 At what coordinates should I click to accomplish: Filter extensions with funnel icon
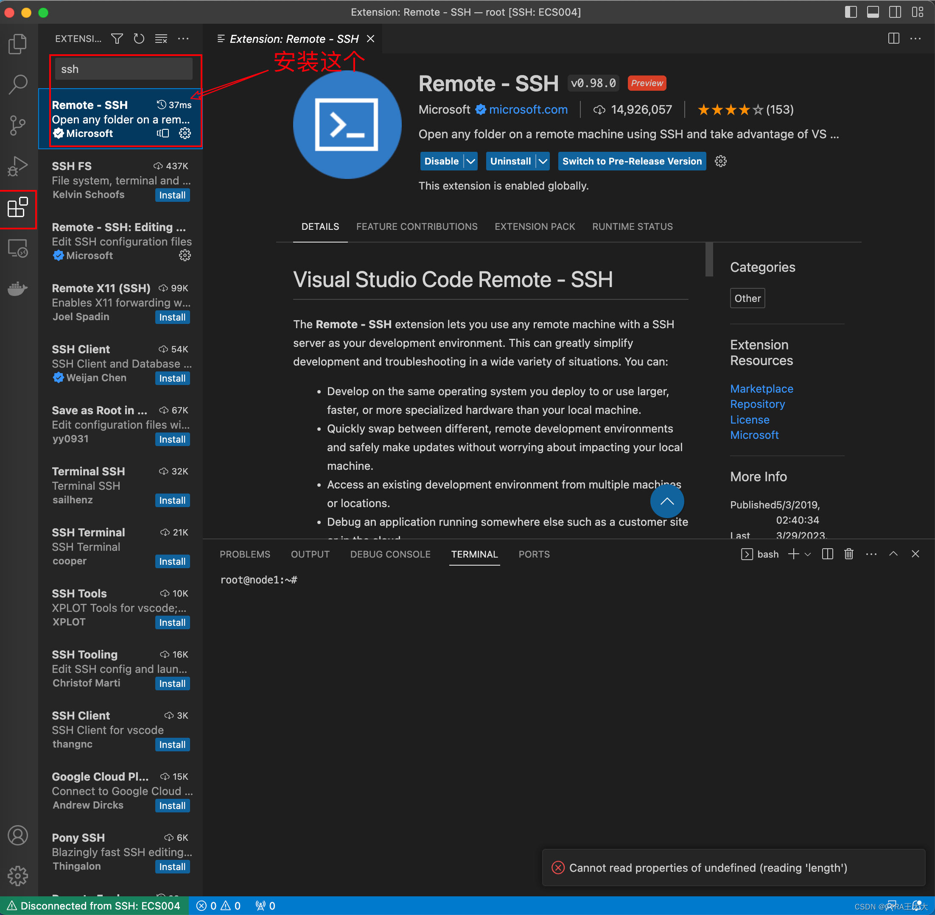tap(117, 39)
